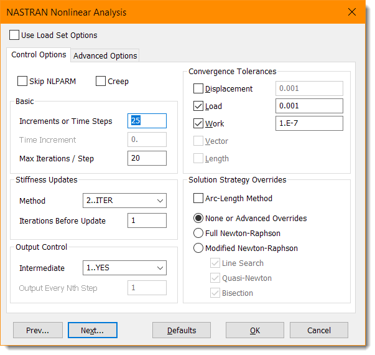The width and height of the screenshot is (375, 355).
Task: Open the Stiffness Updates Method dropdown
Action: coord(124,201)
